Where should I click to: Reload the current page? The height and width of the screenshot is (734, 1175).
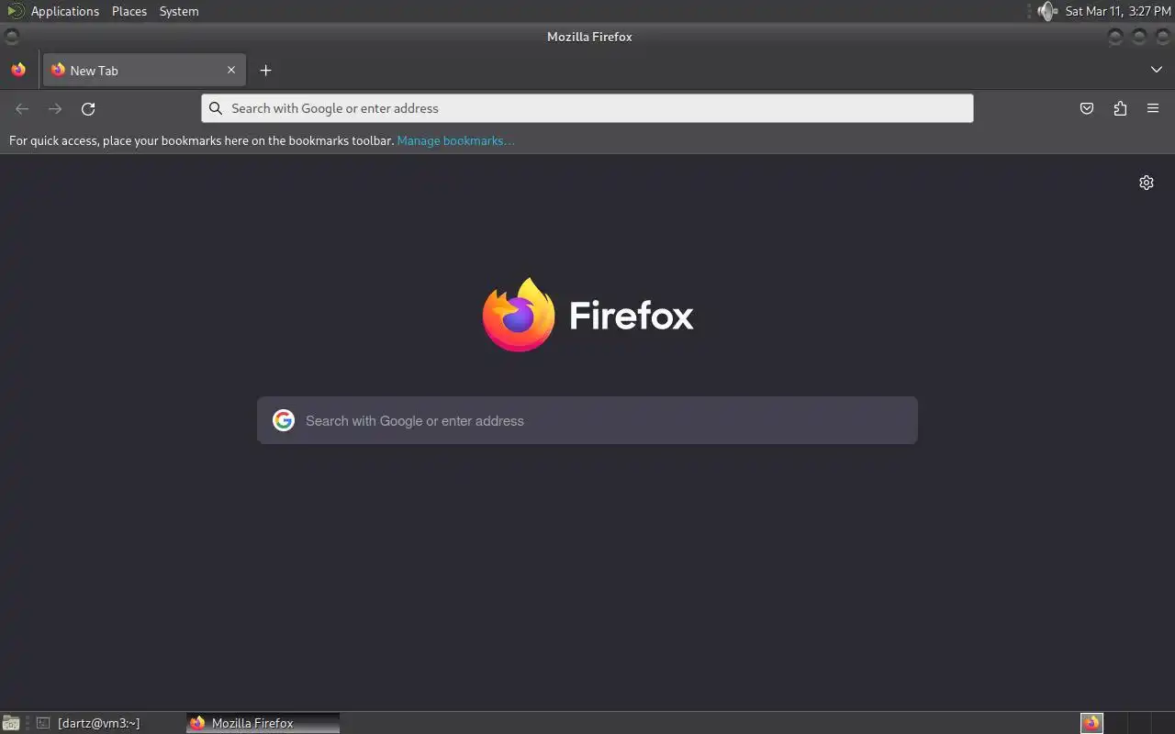point(88,108)
